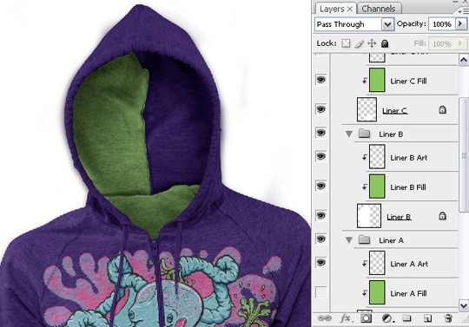Select the Liner B layer thumbnail
Screen dimensions: 469x327
point(369,216)
